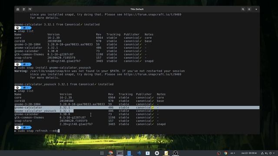This screenshot has height=156, width=278.
Task: Click version 3.28.0-10-gaa70833.aa70833 in first list
Action: pos(70,44)
